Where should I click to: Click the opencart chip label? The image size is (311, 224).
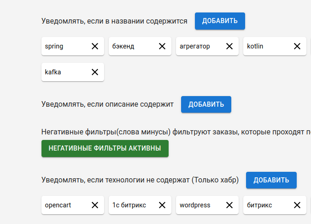point(58,205)
